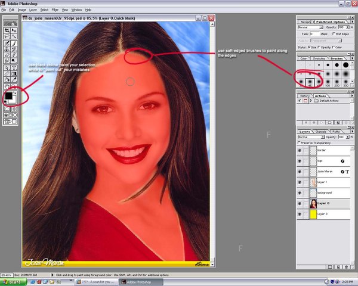Select the path selection arrow tool

click(x=7, y=68)
